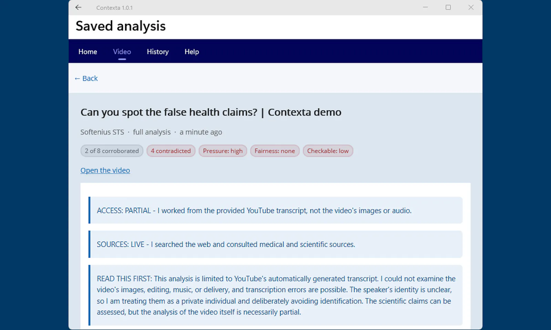This screenshot has height=330, width=551.
Task: Open the History tab
Action: (158, 52)
